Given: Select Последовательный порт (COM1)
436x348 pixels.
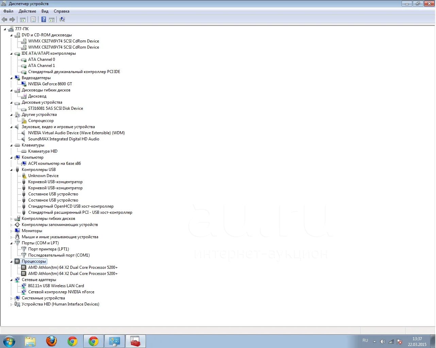Looking at the screenshot, I should click(x=59, y=255).
